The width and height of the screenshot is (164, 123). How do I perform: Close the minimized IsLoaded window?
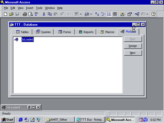38,107
